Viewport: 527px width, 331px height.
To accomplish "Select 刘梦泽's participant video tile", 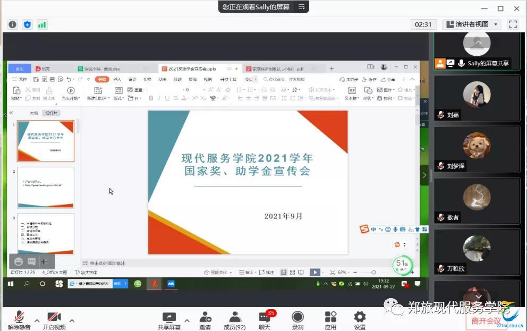I will (477, 149).
